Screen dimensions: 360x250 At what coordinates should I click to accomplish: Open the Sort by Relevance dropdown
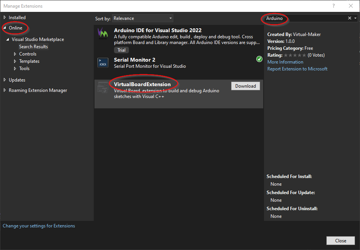pyautogui.click(x=143, y=18)
